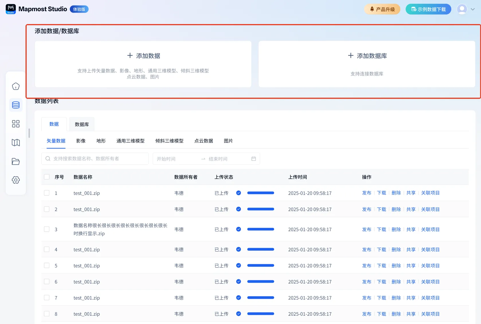Open the map icon in sidebar
Viewport: 481px width, 324px height.
[16, 143]
